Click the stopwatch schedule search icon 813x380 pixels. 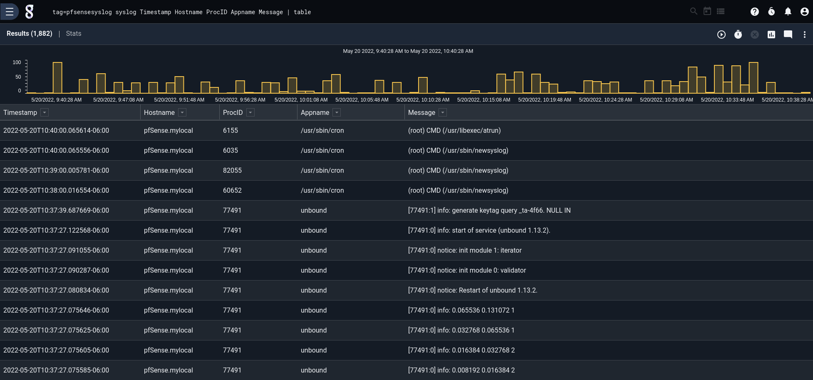[738, 35]
